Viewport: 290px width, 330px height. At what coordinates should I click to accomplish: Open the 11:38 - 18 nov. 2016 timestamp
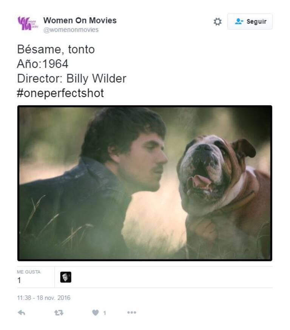tap(44, 298)
